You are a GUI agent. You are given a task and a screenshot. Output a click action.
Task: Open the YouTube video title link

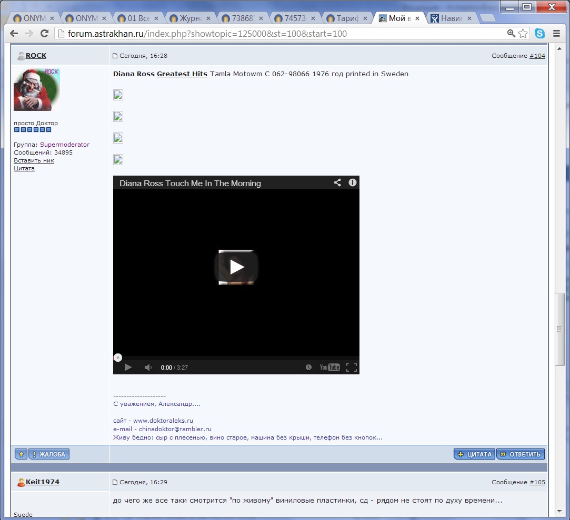coord(190,183)
